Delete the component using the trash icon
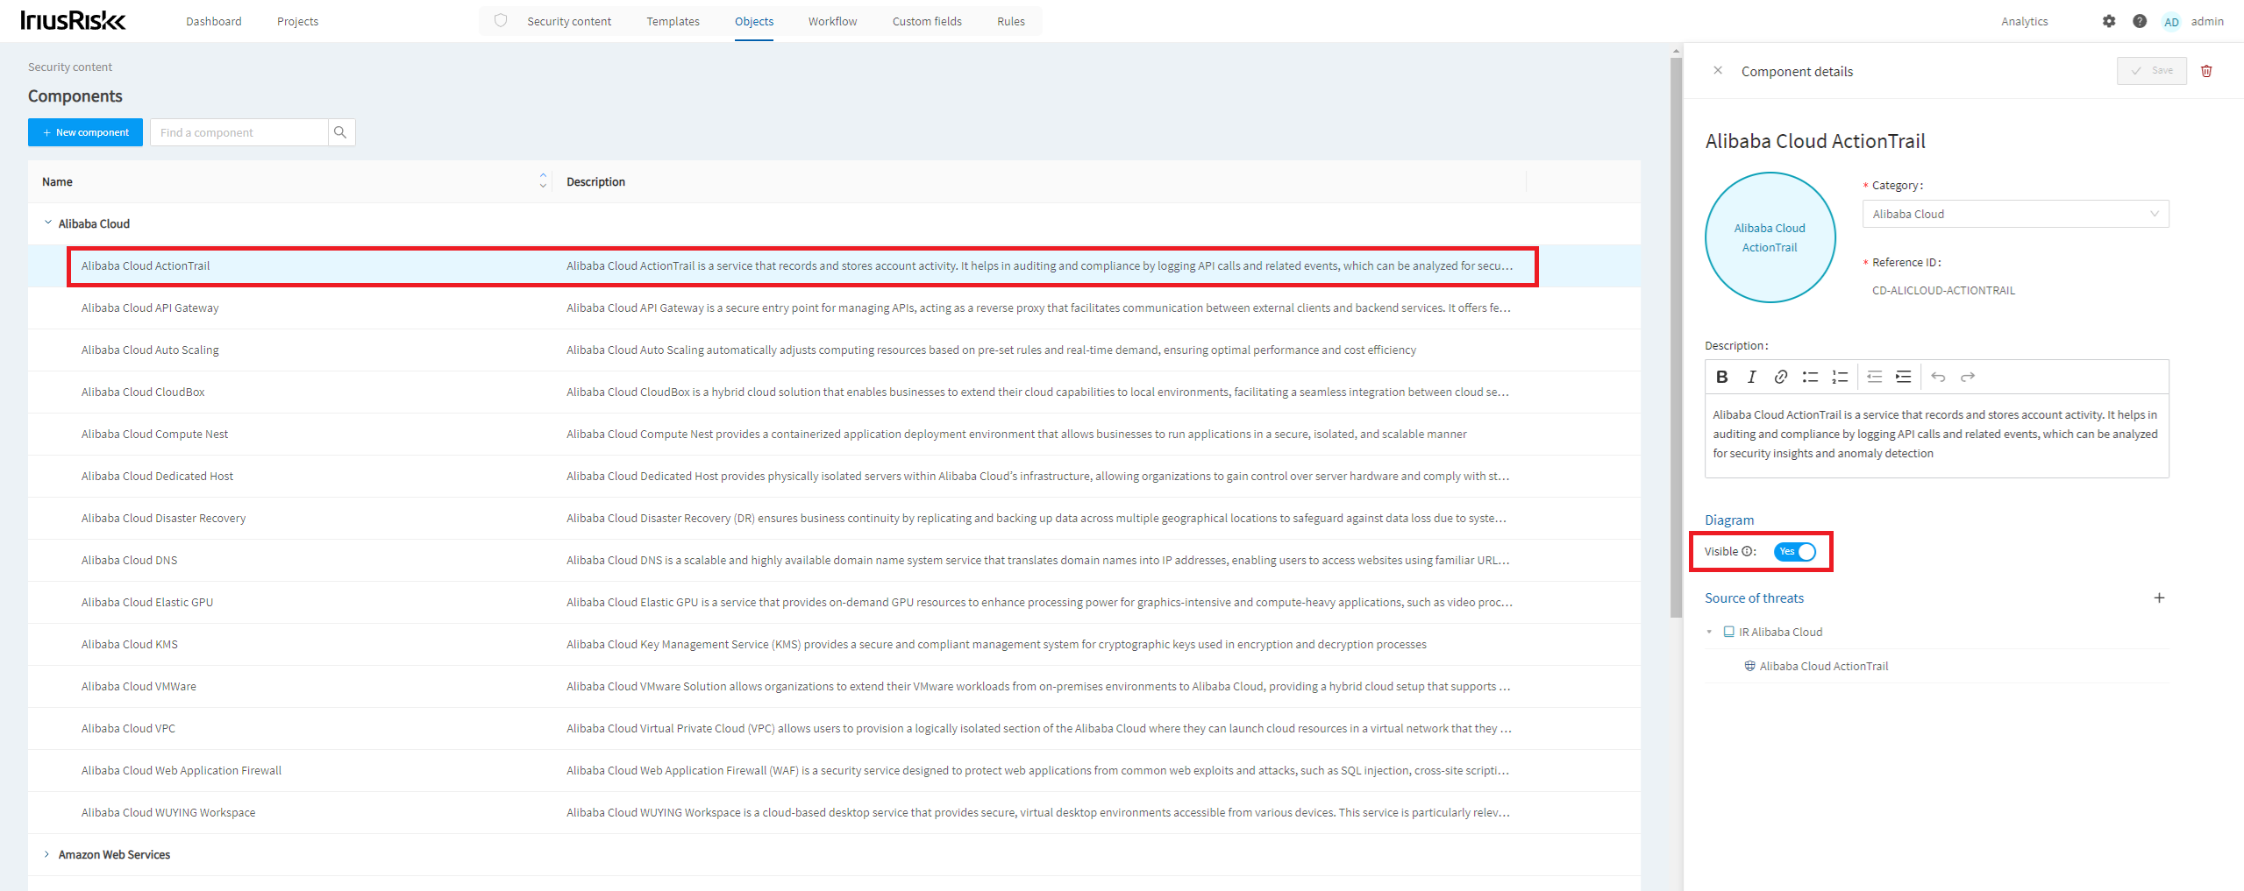2244x891 pixels. tap(2207, 71)
